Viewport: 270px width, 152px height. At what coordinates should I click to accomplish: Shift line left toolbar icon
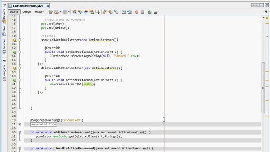tap(124, 12)
